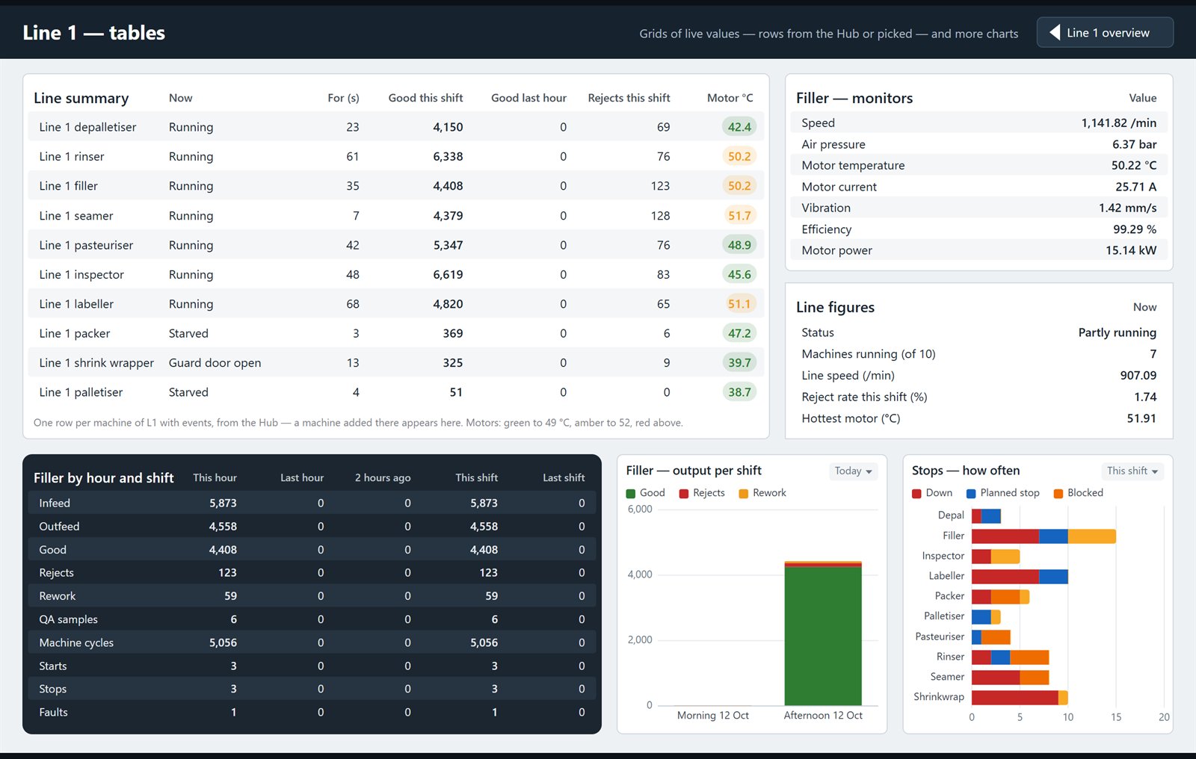Select the Line 1 seamer row name
1196x759 pixels.
[76, 216]
